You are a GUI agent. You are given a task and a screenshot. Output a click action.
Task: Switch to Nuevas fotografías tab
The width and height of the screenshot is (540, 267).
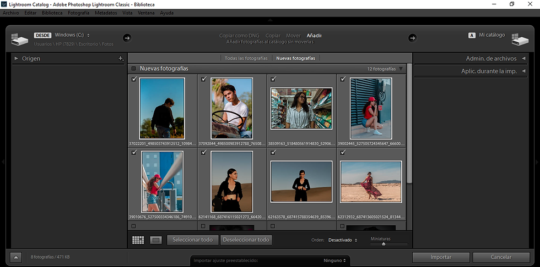click(295, 58)
